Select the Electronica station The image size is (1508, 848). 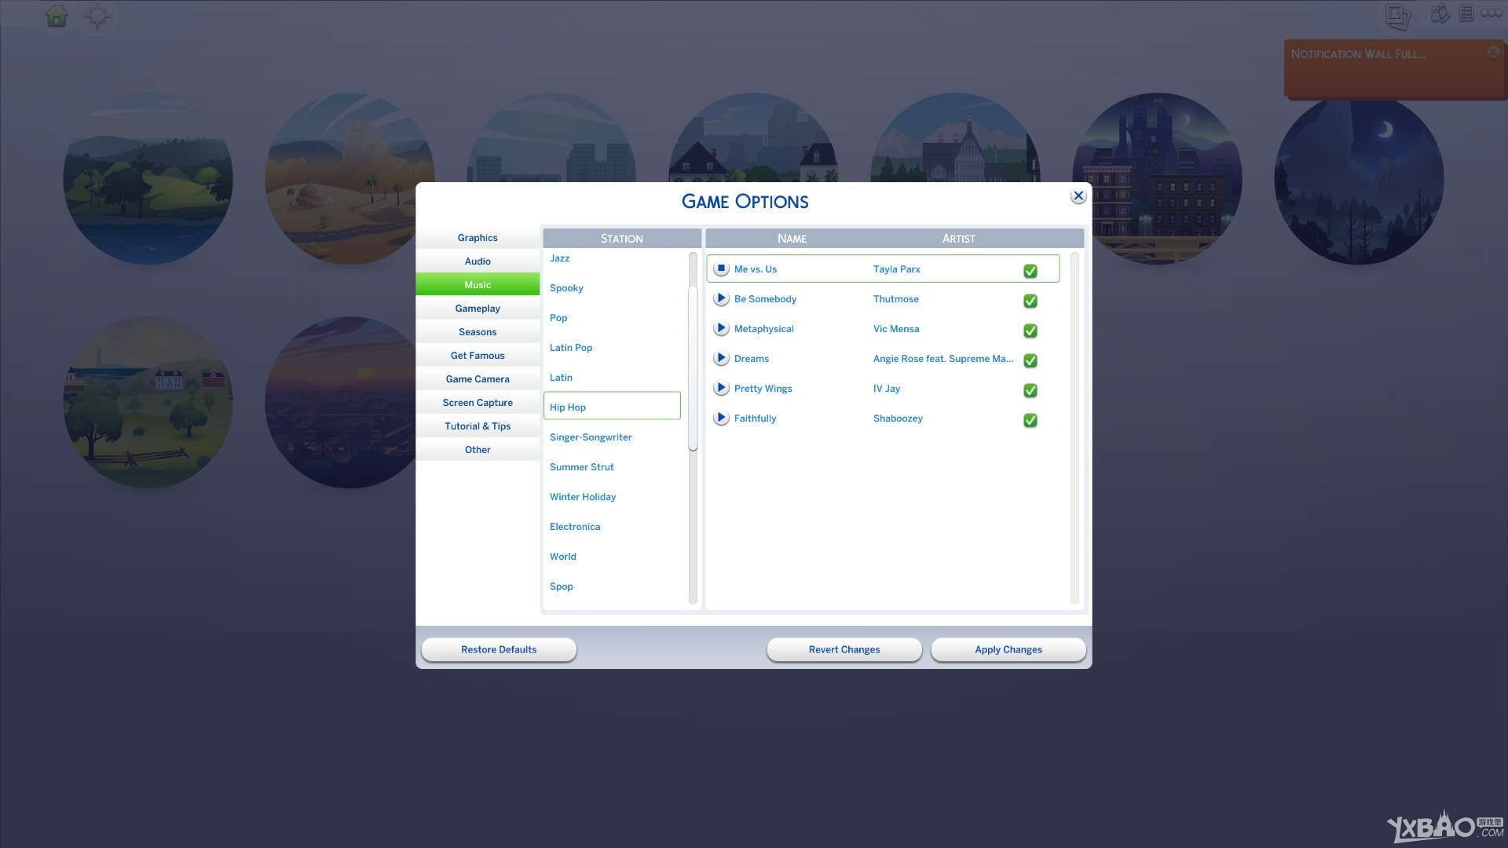(575, 526)
